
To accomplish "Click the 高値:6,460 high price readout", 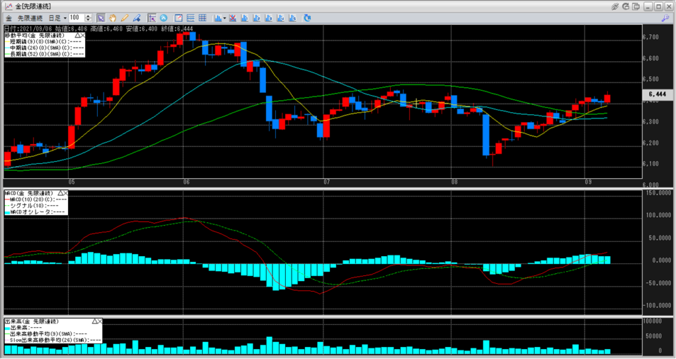I will pos(108,29).
